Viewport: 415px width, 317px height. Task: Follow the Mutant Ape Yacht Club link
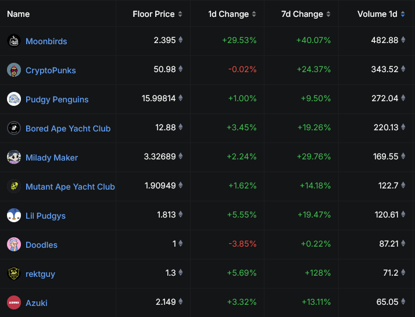[x=70, y=187]
